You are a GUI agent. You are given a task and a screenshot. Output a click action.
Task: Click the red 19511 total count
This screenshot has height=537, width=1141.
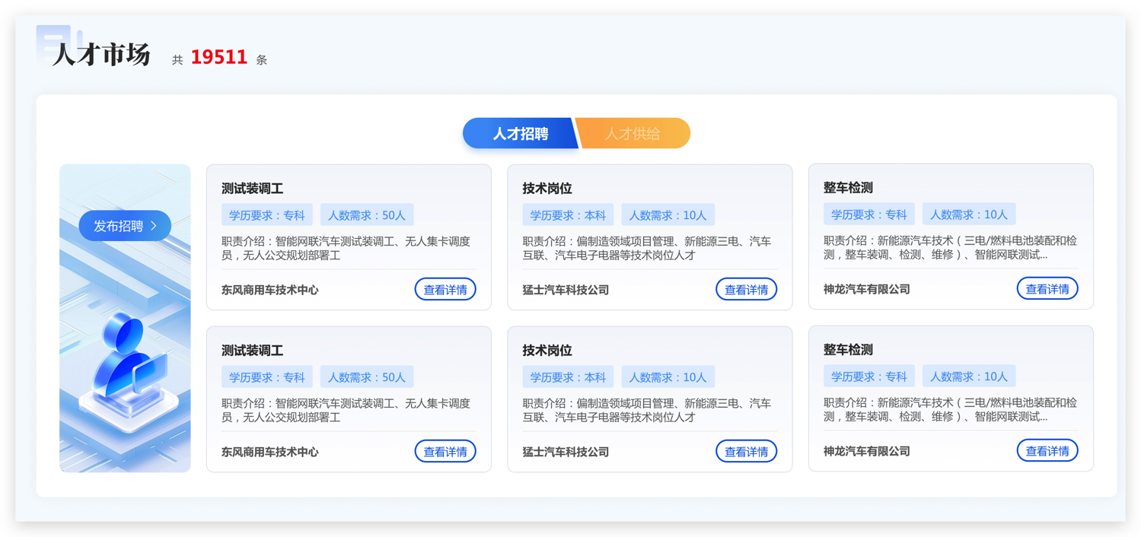(219, 58)
